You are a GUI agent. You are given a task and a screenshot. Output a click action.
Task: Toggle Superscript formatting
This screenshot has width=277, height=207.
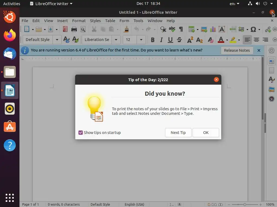pos(190,40)
